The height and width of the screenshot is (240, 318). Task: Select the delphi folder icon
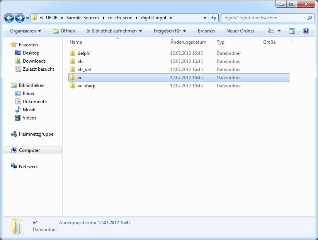(x=73, y=53)
